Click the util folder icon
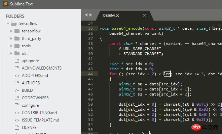Viewport: 222px width, 134px height. click(17, 53)
